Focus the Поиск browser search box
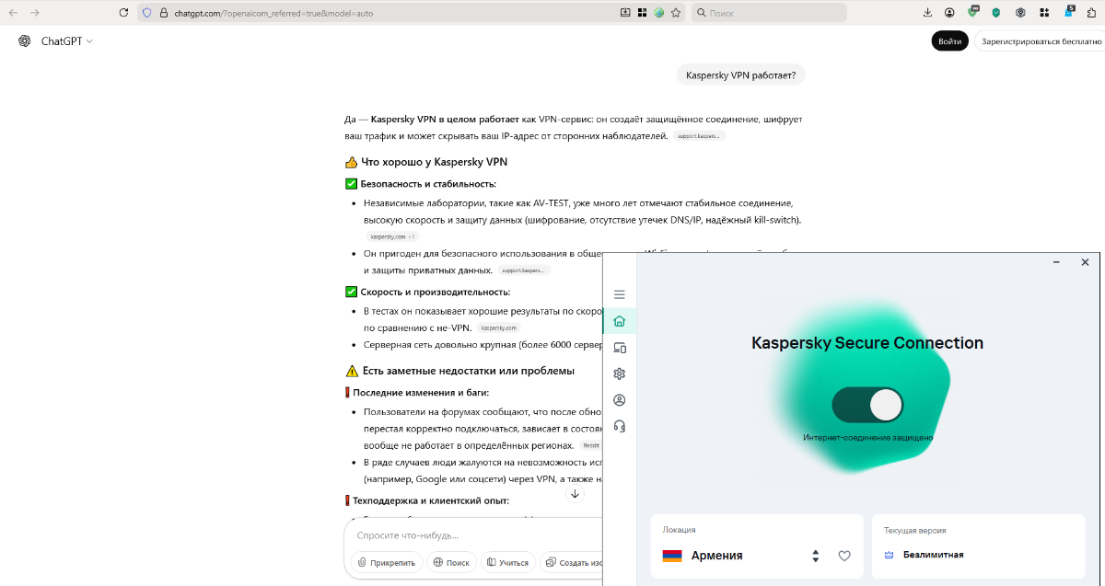This screenshot has height=586, width=1105. point(769,13)
